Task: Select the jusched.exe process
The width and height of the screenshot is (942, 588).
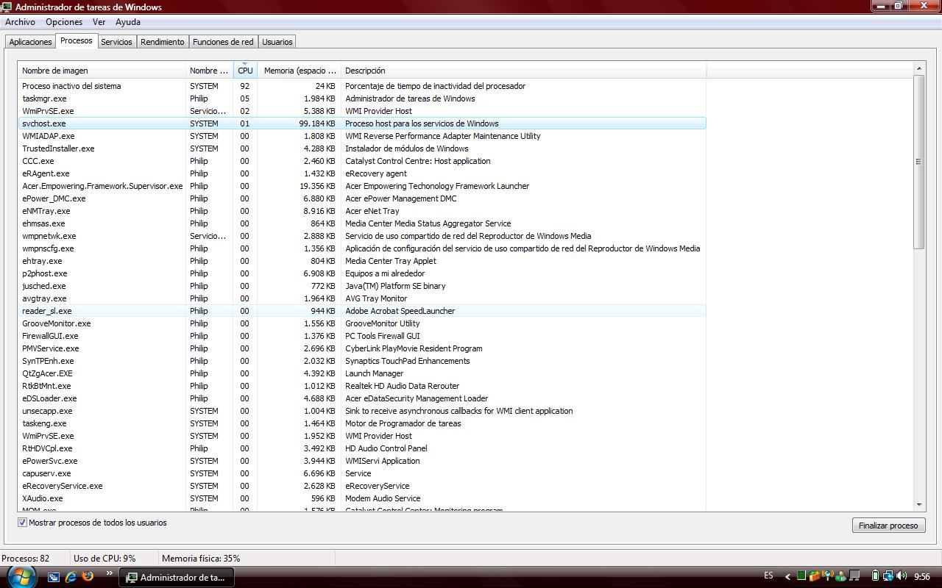Action: (x=361, y=286)
